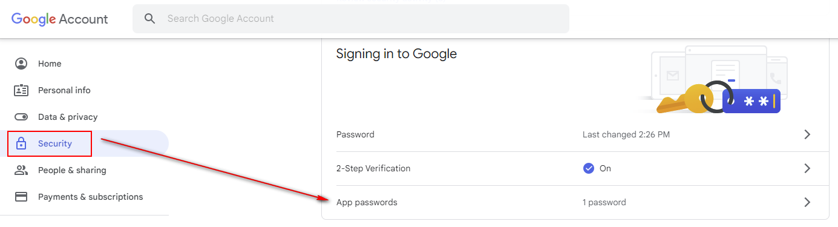Click the Personal info ID card icon
The height and width of the screenshot is (227, 838).
[x=21, y=90]
